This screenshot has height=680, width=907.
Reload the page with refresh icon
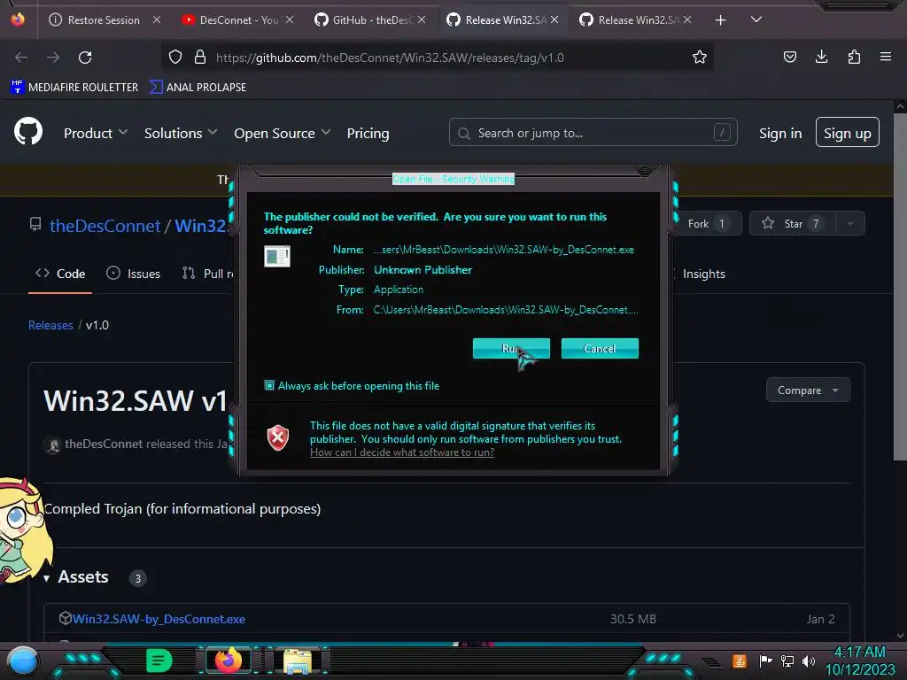pos(85,58)
